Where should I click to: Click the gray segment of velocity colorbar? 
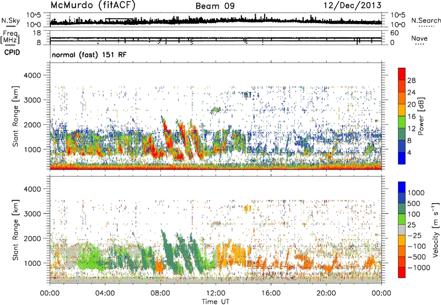pos(402,230)
